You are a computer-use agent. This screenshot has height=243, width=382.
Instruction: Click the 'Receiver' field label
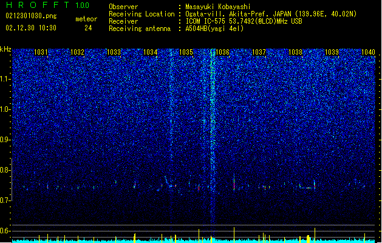[x=123, y=21]
